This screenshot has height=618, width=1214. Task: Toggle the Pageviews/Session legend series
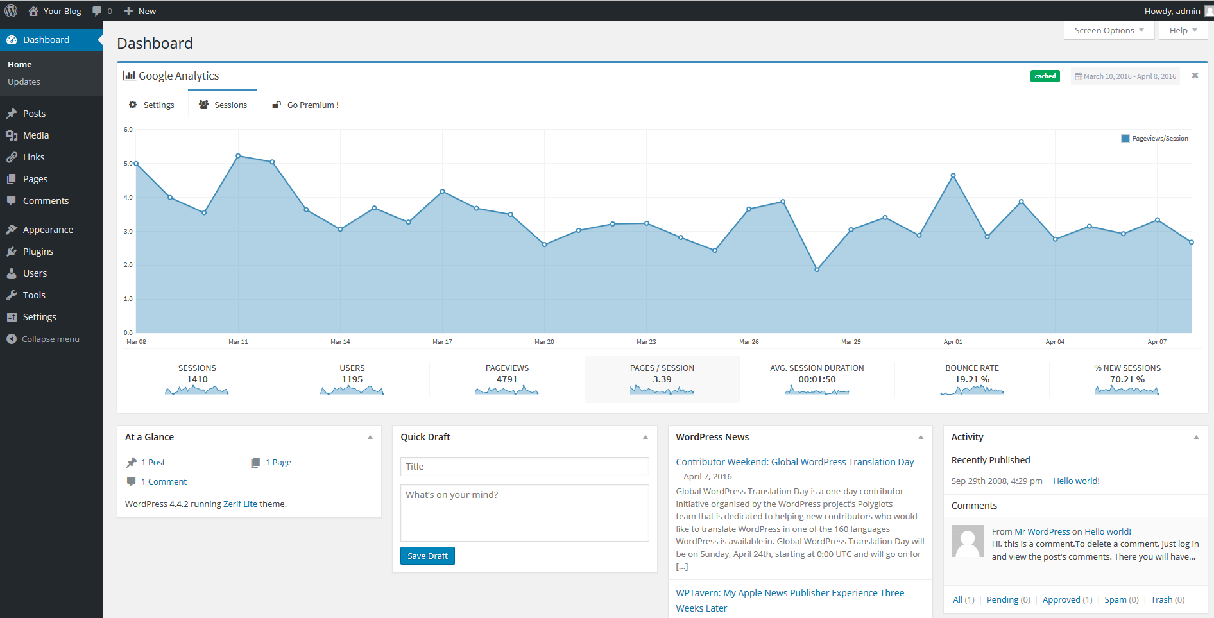tap(1154, 139)
